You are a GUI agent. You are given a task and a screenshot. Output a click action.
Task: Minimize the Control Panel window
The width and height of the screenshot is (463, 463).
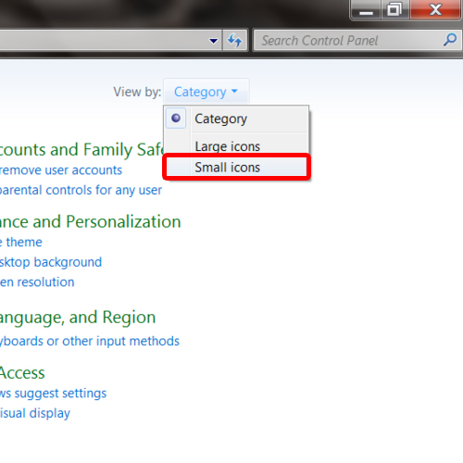pos(366,10)
